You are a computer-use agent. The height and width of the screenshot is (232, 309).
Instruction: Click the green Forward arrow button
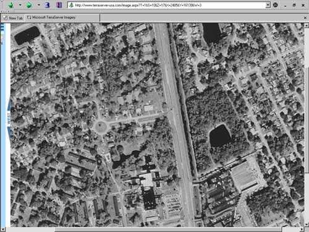tap(29, 5)
